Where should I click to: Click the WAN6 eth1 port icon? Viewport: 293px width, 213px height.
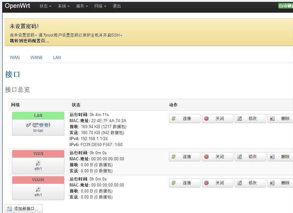point(38,189)
